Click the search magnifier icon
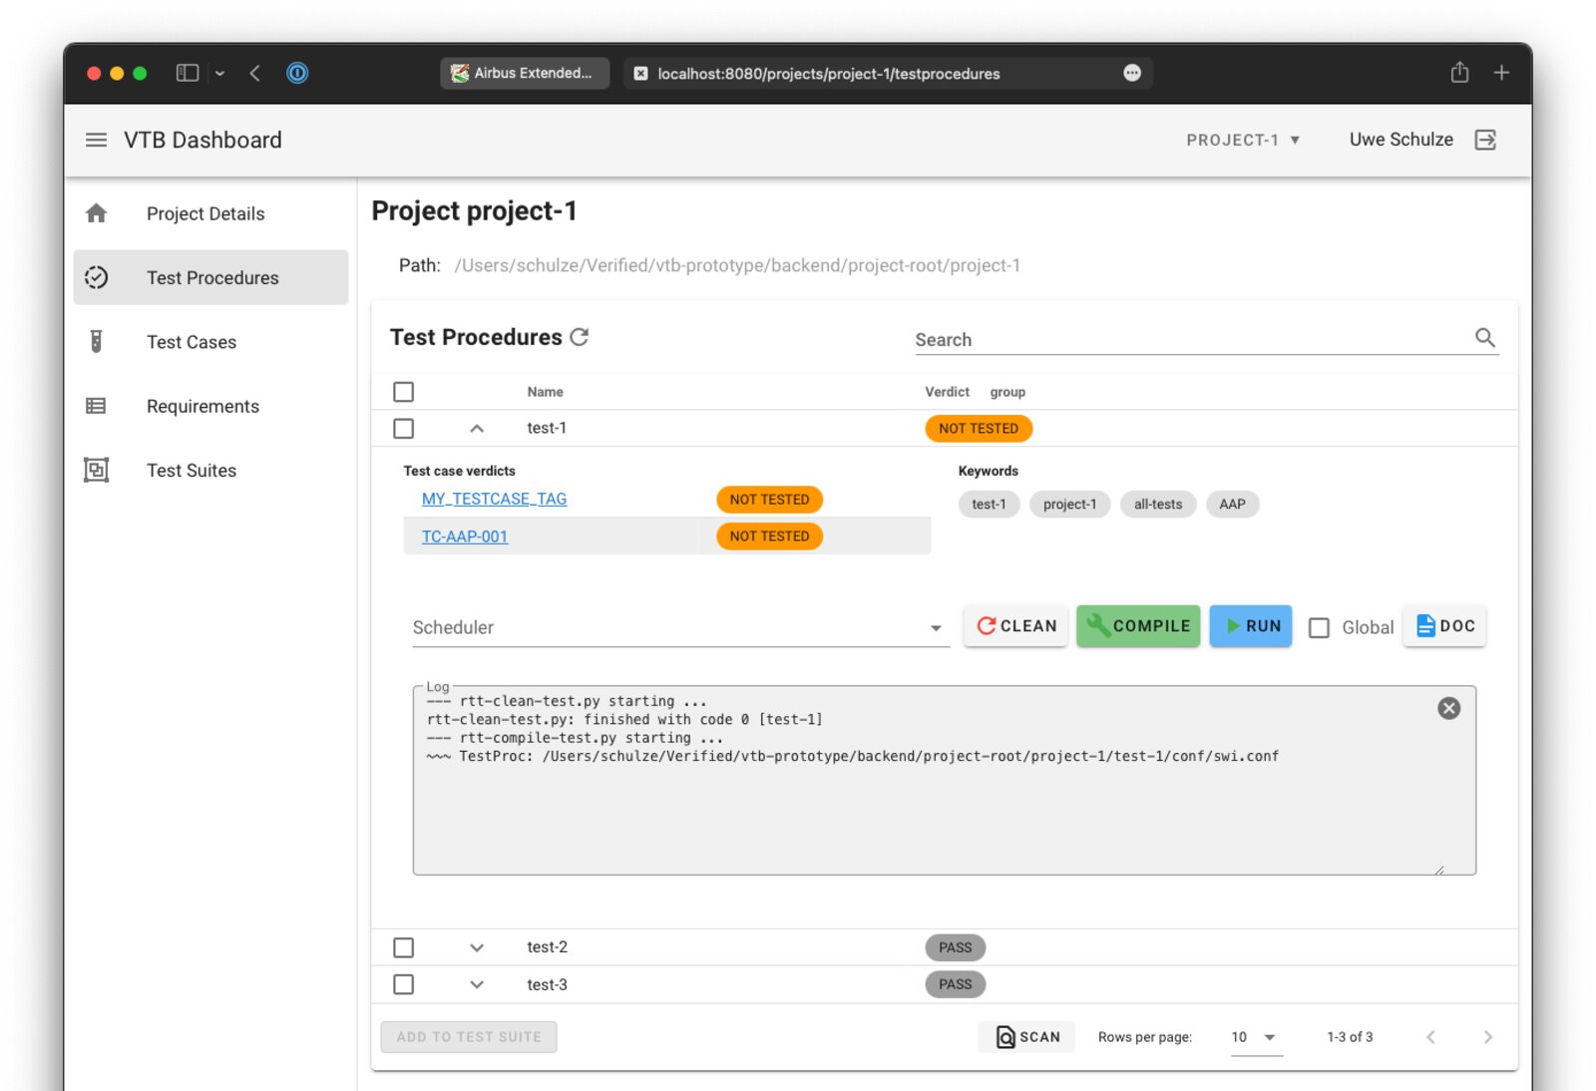The width and height of the screenshot is (1596, 1091). pyautogui.click(x=1485, y=338)
